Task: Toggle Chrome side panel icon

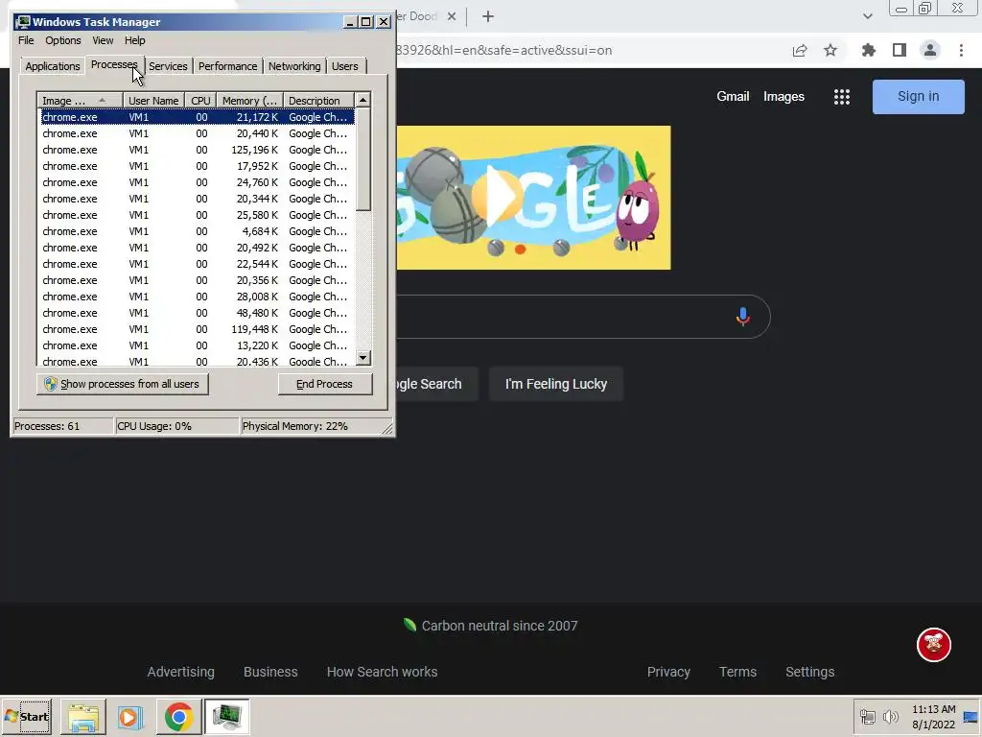Action: tap(900, 50)
